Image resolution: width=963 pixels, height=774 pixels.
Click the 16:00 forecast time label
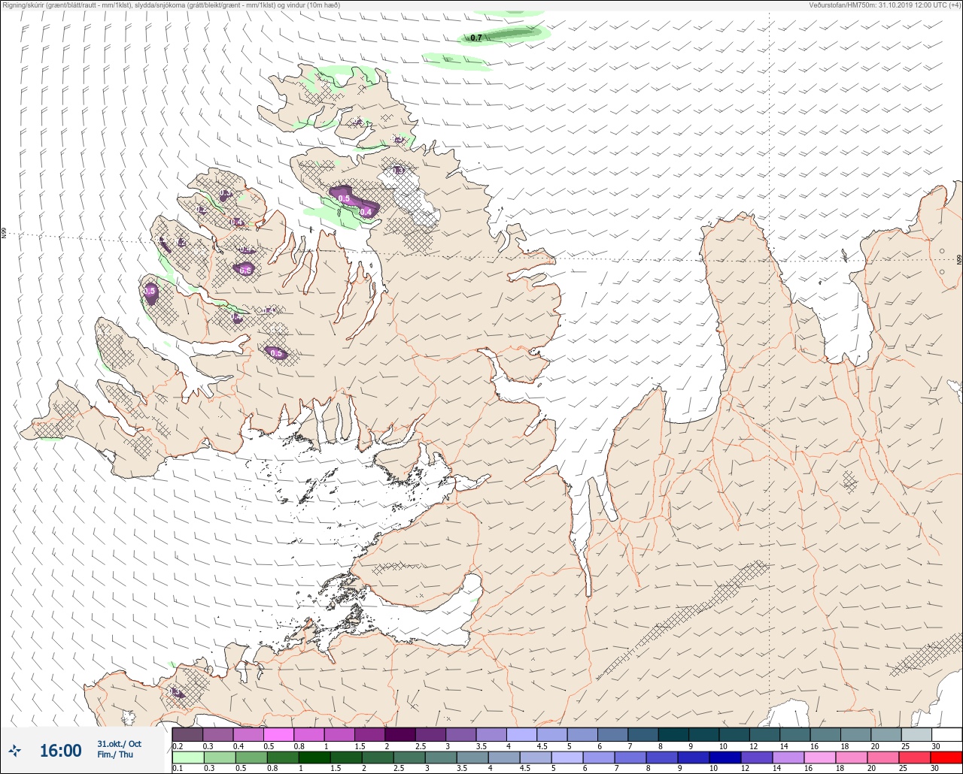pos(60,750)
